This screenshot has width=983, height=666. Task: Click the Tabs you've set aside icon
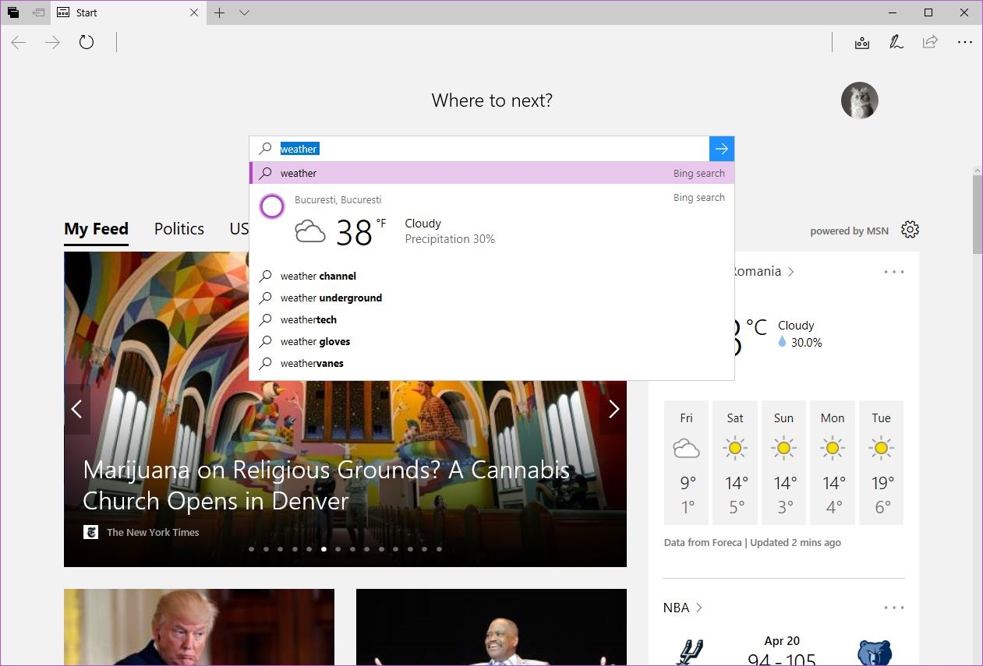tap(38, 12)
